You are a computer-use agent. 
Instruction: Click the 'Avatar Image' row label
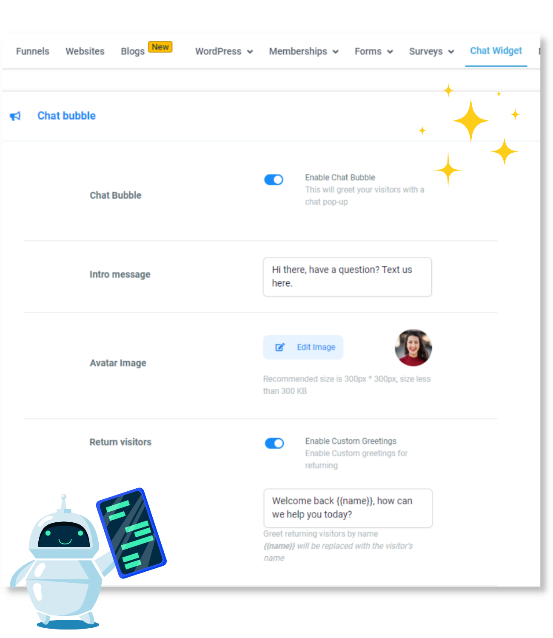(118, 363)
